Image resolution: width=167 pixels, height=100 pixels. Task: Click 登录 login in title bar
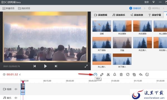[x=147, y=2]
